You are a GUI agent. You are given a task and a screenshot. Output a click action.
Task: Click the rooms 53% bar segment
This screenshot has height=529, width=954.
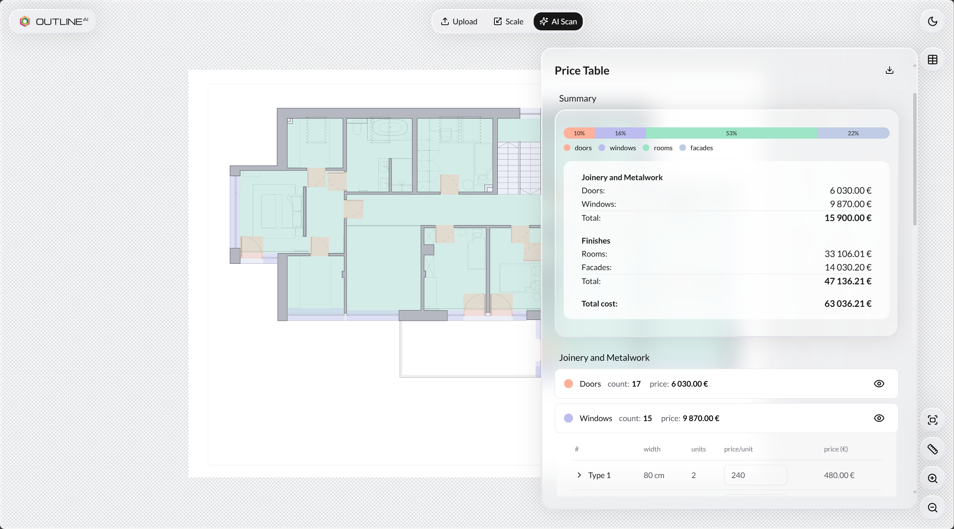point(731,133)
